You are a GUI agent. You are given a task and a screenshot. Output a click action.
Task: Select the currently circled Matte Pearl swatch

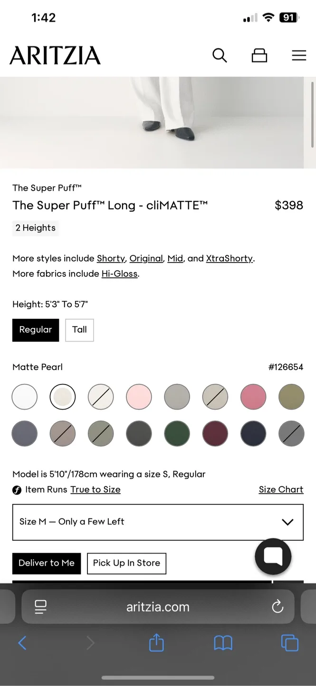[62, 397]
